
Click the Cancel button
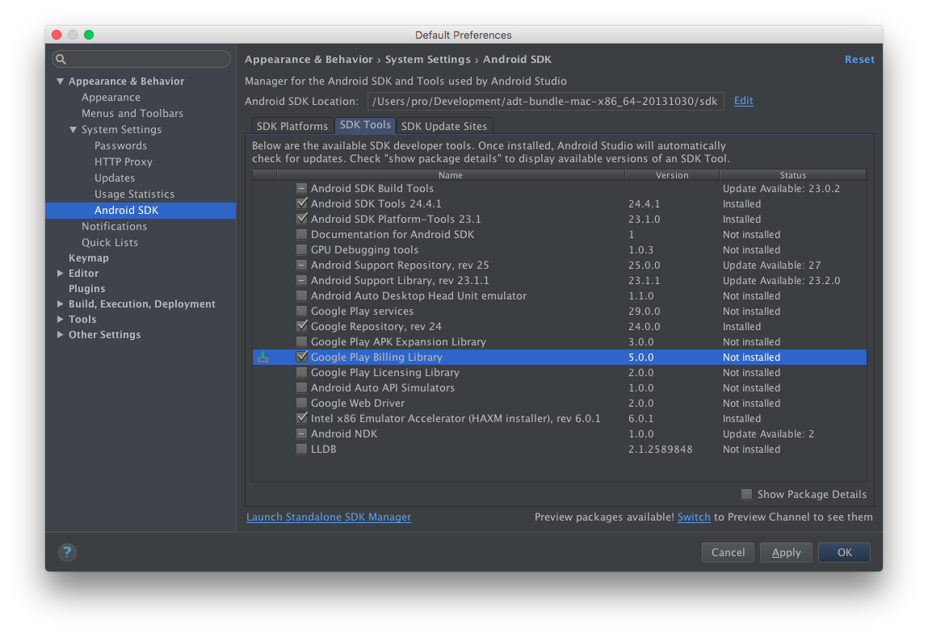coord(728,552)
